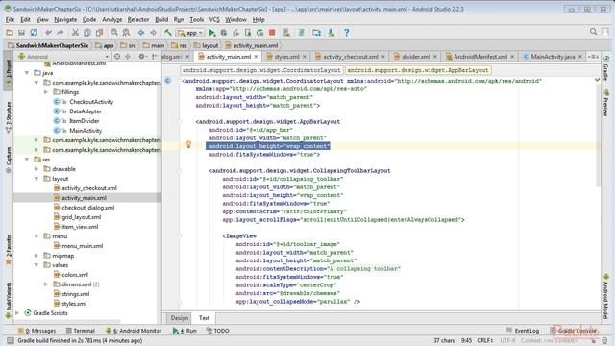Image resolution: width=615 pixels, height=346 pixels.
Task: Open the Build menu
Action: [x=161, y=19]
